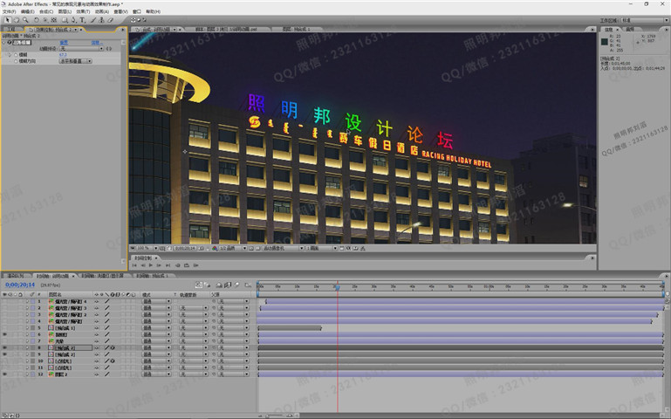Switch to the Project panel tab

click(10, 30)
